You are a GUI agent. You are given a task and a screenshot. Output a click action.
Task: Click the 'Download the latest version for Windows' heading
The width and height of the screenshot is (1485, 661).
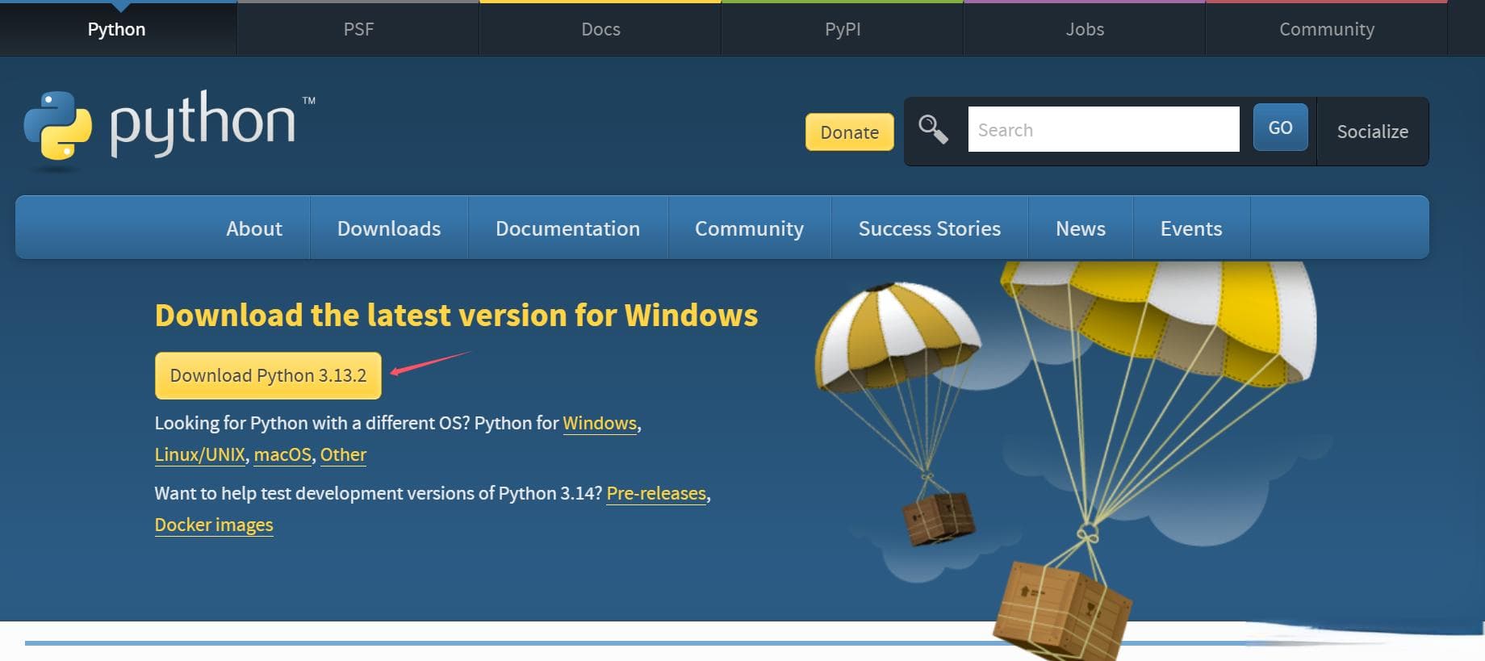[x=456, y=315]
